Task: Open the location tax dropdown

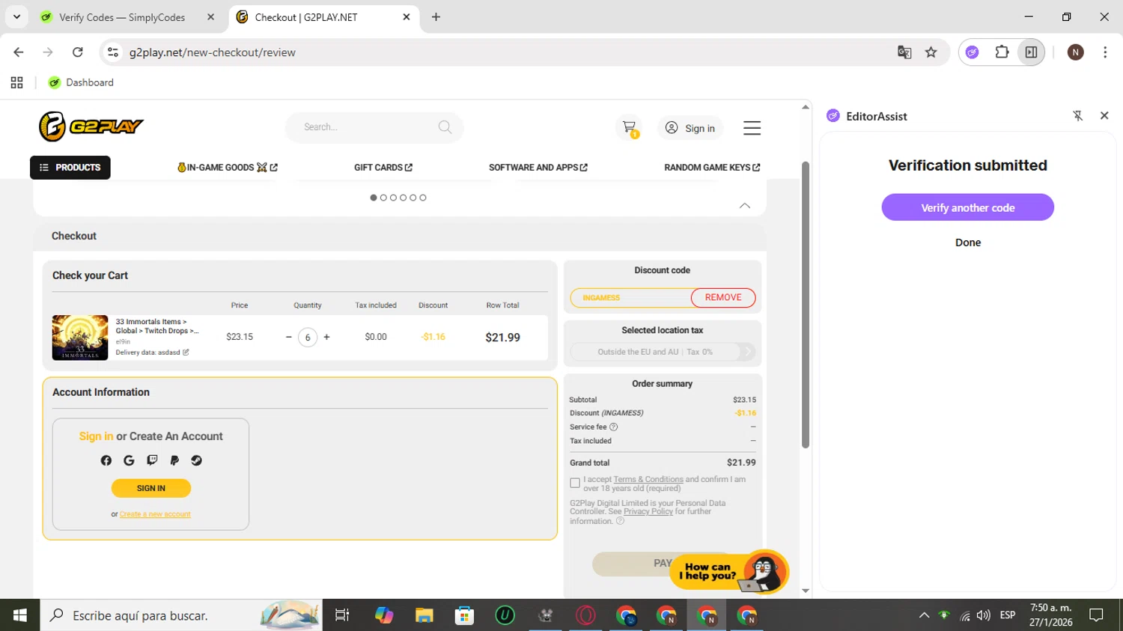Action: [x=663, y=352]
